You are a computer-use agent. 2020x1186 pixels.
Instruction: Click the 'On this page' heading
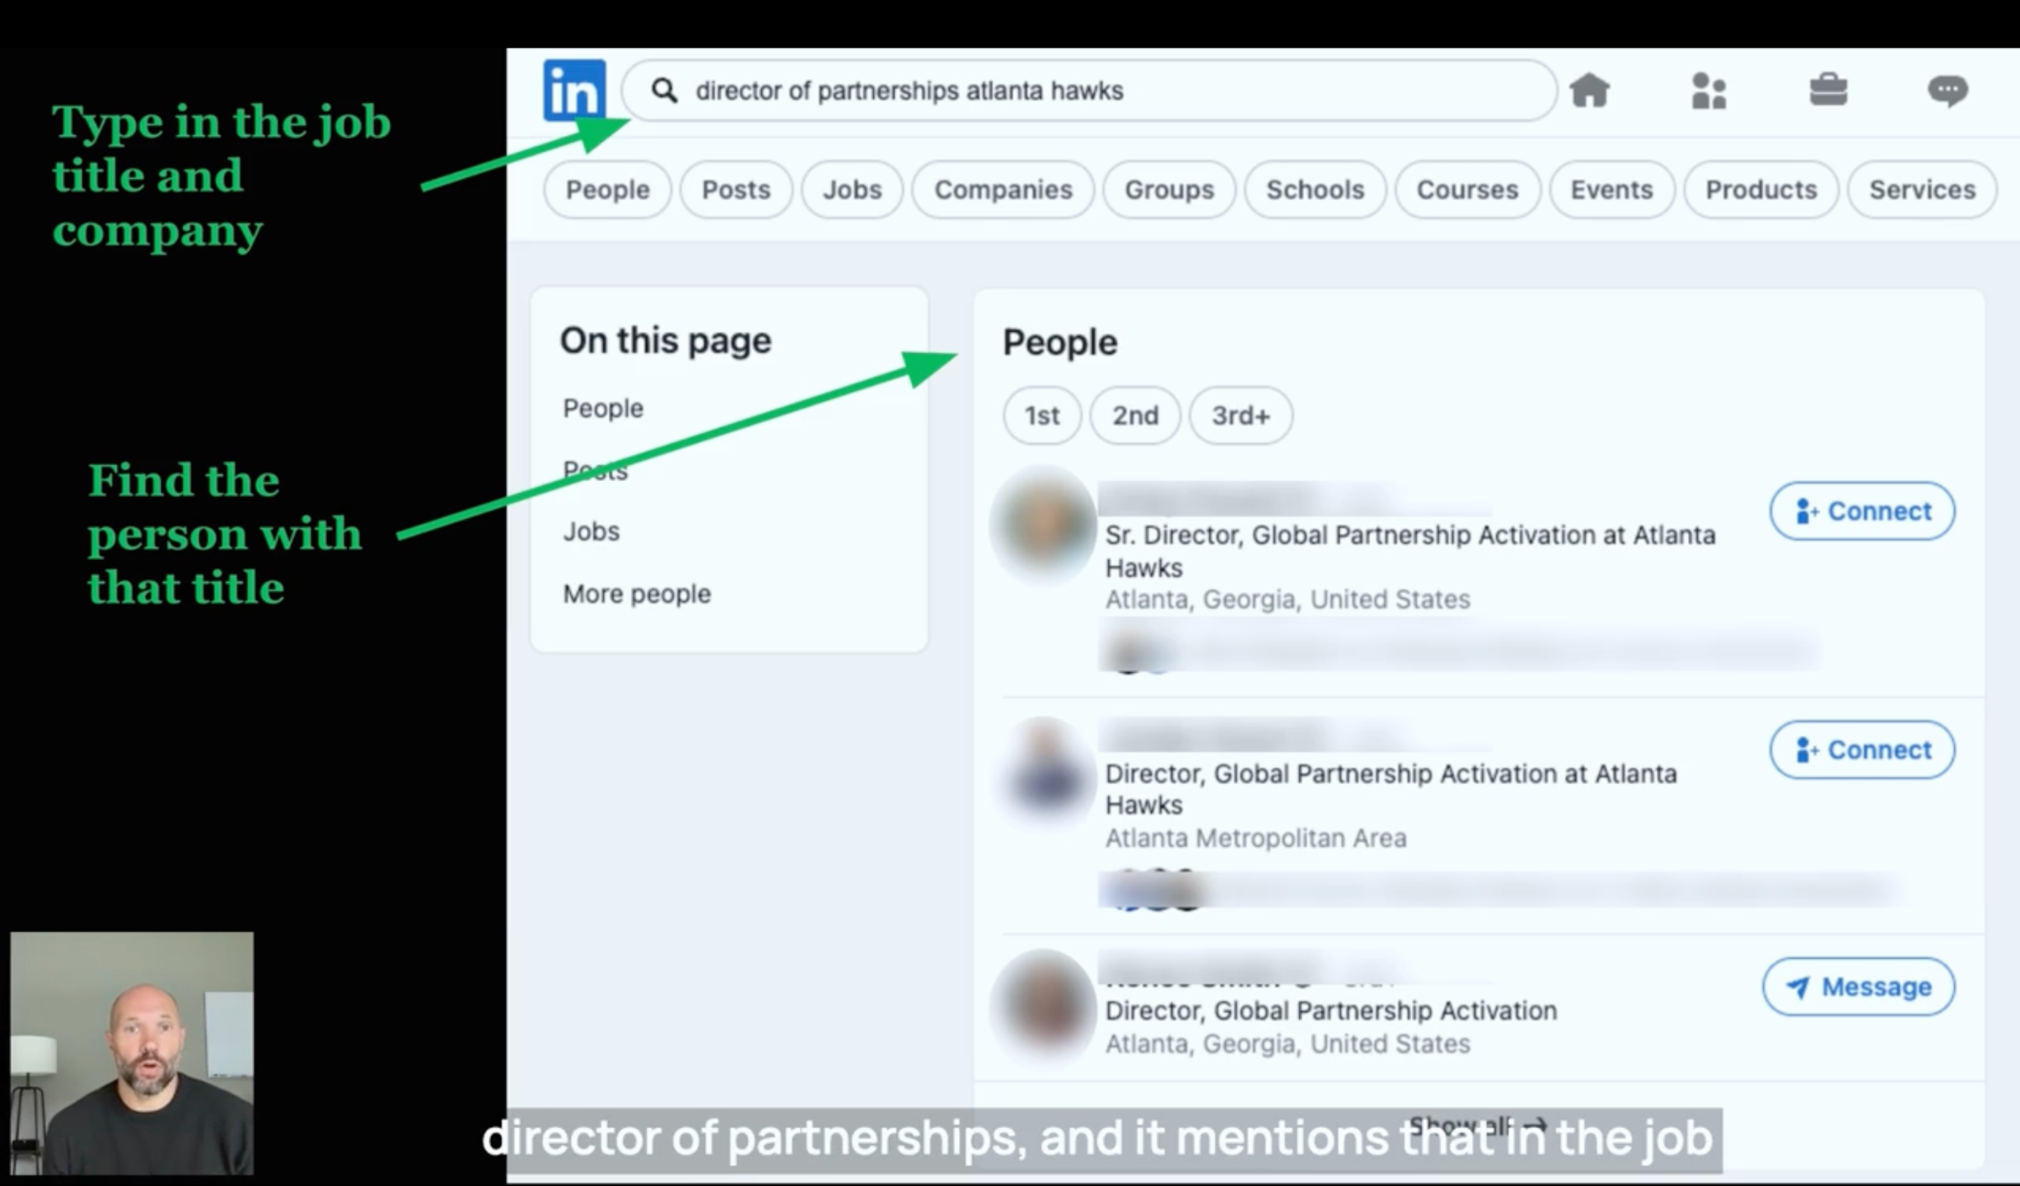[x=666, y=340]
